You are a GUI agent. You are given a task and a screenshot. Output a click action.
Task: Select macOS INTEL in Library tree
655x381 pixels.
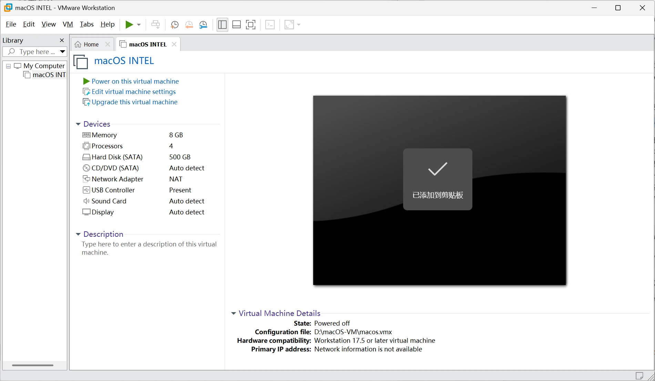pos(45,75)
